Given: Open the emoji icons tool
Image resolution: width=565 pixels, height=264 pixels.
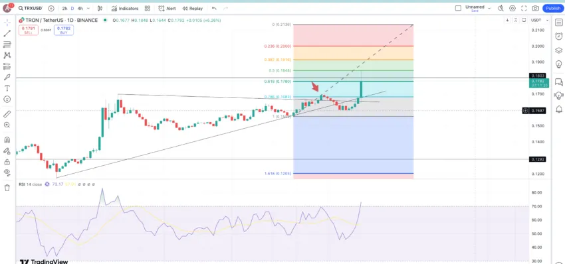Looking at the screenshot, I should pos(7,99).
